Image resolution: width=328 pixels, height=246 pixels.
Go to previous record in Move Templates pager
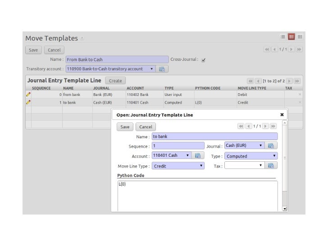pyautogui.click(x=274, y=50)
